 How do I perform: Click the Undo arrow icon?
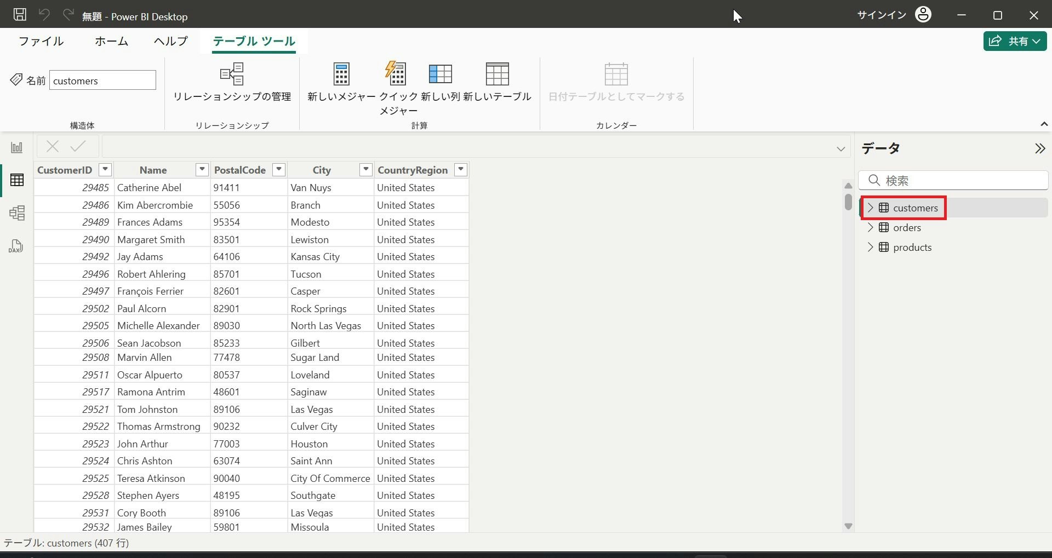coord(44,15)
